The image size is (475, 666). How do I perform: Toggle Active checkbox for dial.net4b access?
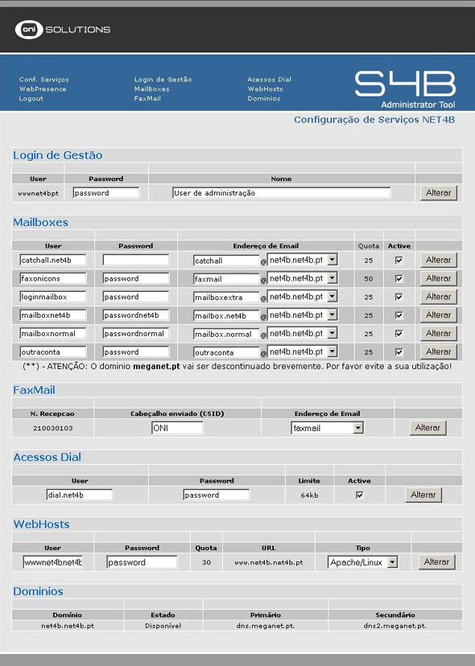(359, 495)
